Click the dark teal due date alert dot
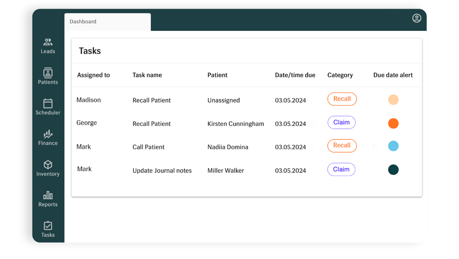The height and width of the screenshot is (259, 459). tap(393, 169)
